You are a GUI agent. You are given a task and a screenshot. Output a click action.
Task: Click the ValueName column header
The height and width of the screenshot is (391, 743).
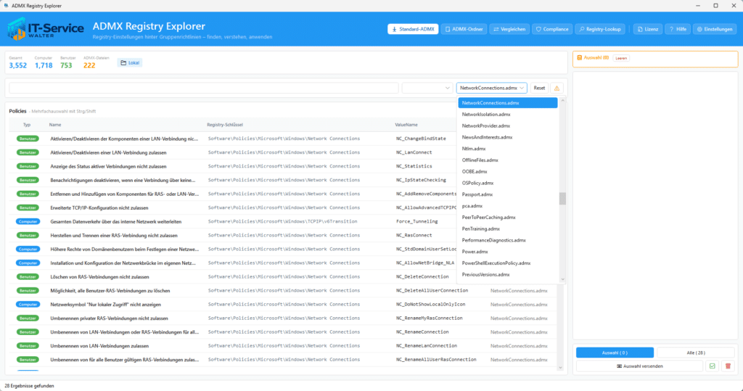406,125
